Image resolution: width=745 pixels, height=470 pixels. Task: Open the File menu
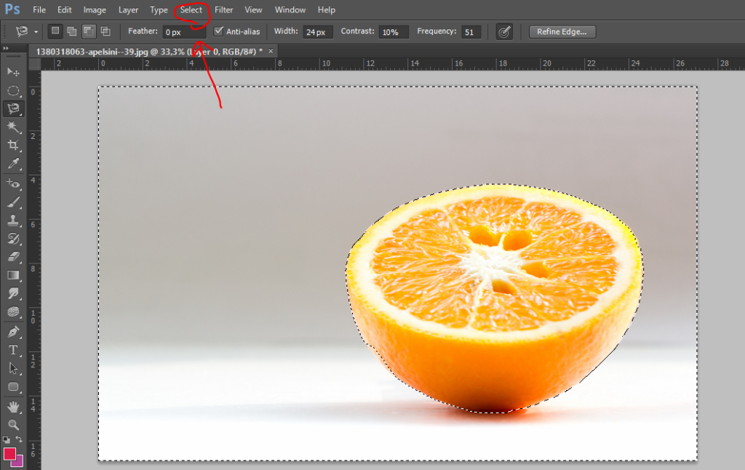pos(39,9)
